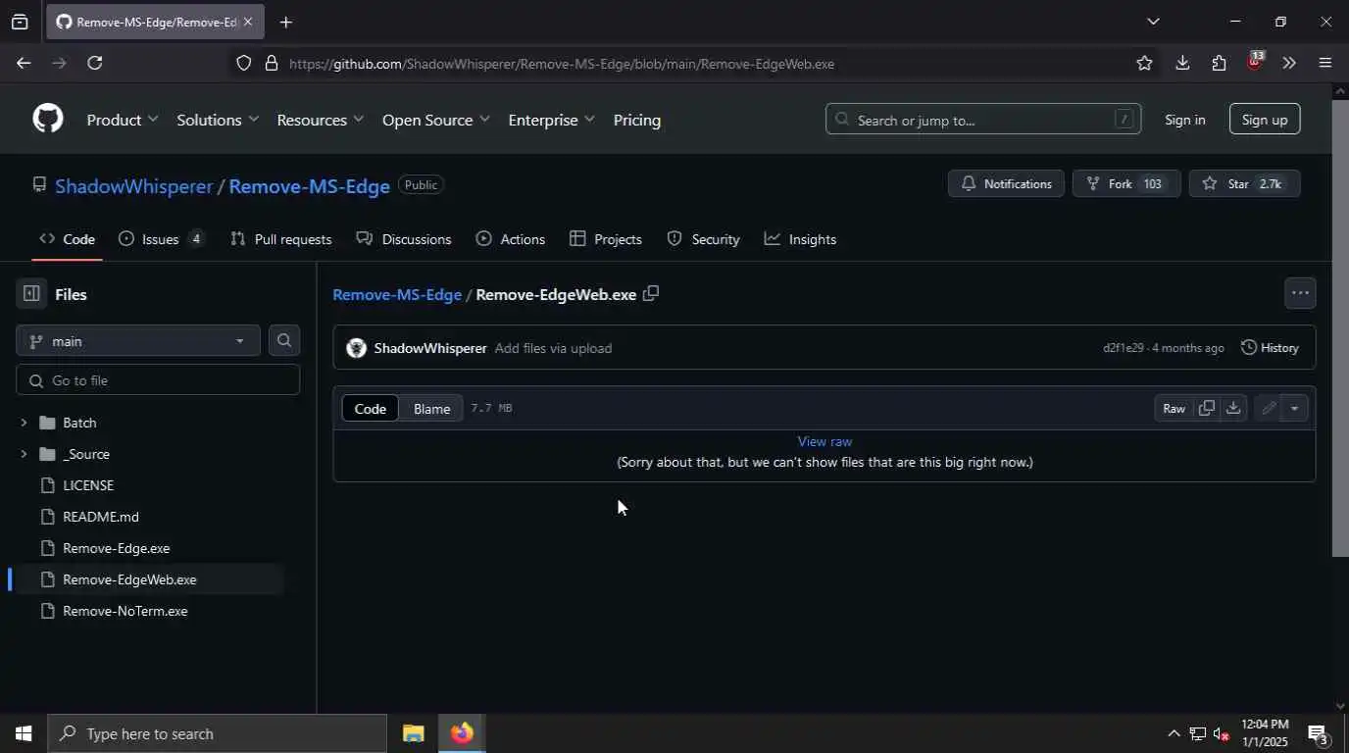Image resolution: width=1349 pixels, height=753 pixels.
Task: Click the Sign up button
Action: tap(1265, 120)
